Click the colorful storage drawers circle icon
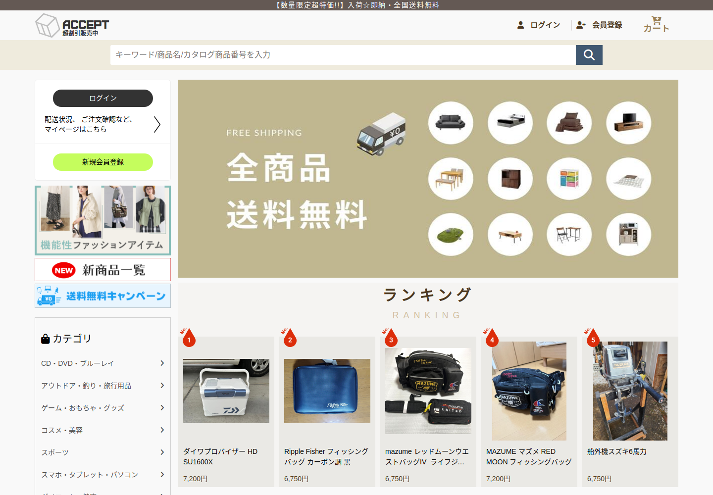The width and height of the screenshot is (713, 495). pyautogui.click(x=569, y=179)
